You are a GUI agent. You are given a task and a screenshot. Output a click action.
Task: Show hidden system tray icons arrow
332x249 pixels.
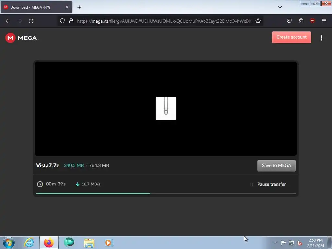(x=276, y=243)
